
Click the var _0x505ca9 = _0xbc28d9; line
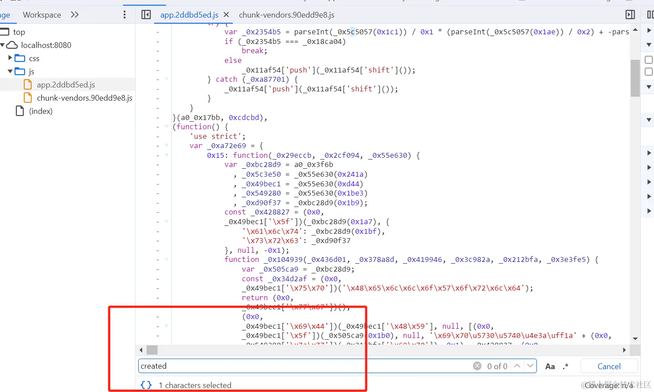pos(298,269)
